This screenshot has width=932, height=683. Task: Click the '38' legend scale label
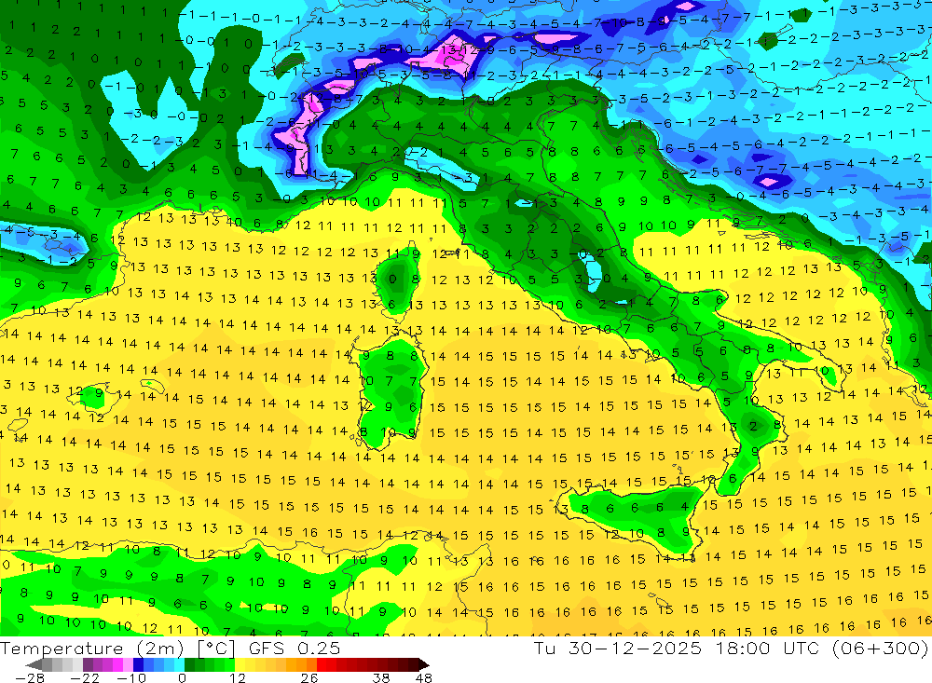point(381,678)
